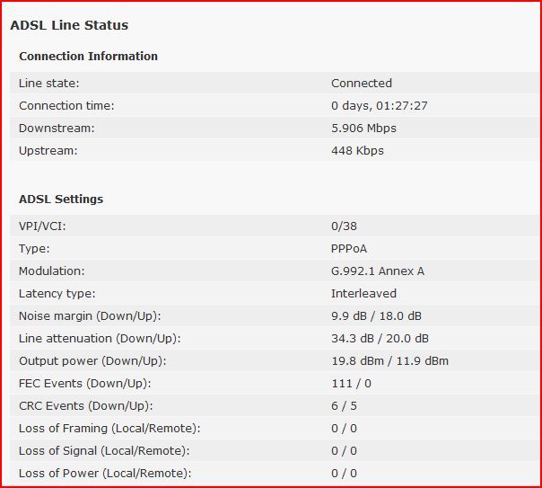542x488 pixels.
Task: Click the Noise margin (Down/Up) label
Action: (x=90, y=316)
